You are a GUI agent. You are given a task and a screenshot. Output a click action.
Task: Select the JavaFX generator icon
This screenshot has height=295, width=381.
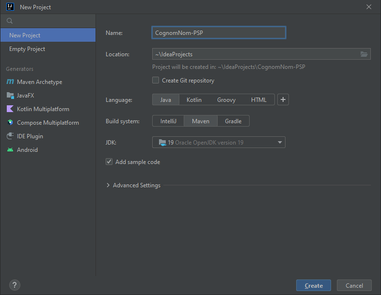point(10,96)
